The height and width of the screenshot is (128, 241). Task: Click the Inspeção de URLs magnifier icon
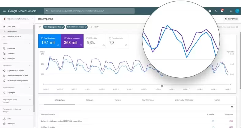pos(4,37)
